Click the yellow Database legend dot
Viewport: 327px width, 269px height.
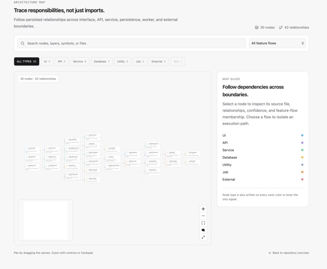pyautogui.click(x=302, y=157)
